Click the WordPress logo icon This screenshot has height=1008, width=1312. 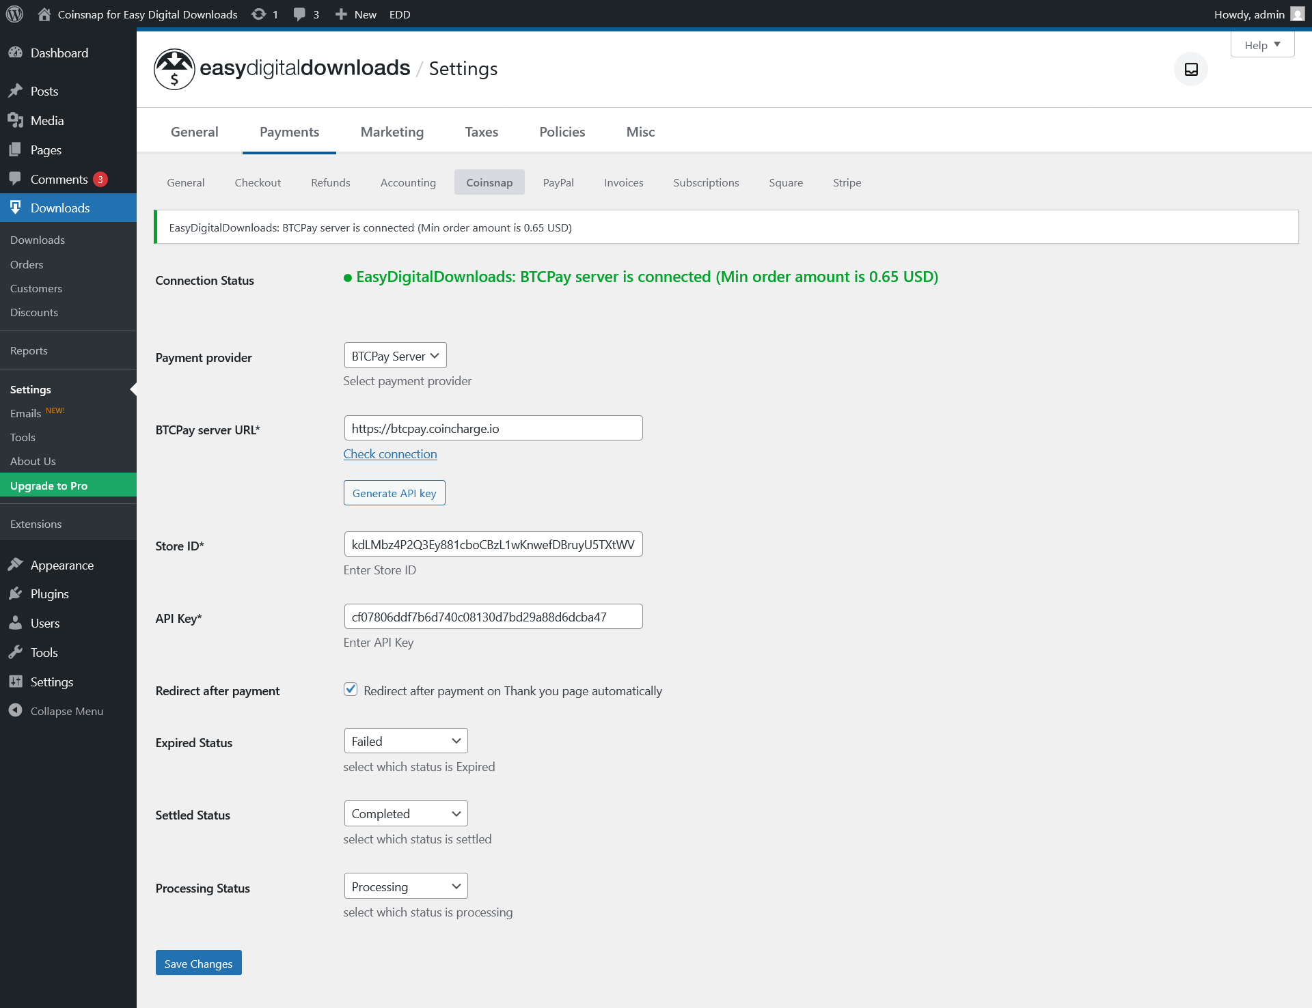(14, 14)
